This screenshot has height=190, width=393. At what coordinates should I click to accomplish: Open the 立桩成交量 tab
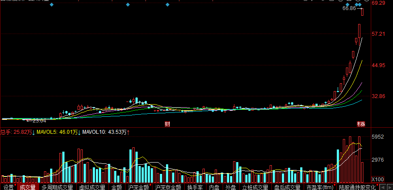point(255,187)
